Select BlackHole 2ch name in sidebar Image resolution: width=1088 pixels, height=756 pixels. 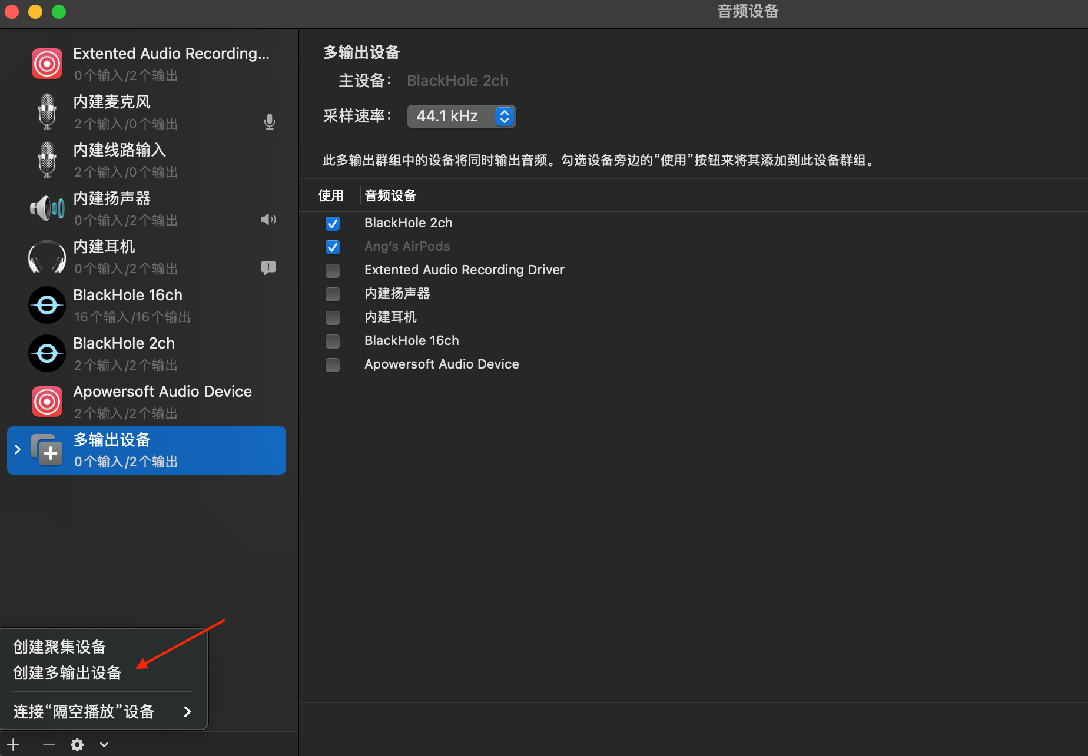(124, 343)
